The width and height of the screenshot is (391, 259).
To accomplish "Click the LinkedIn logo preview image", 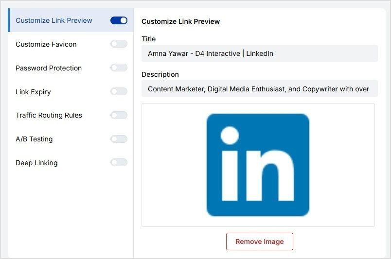I will (x=258, y=165).
